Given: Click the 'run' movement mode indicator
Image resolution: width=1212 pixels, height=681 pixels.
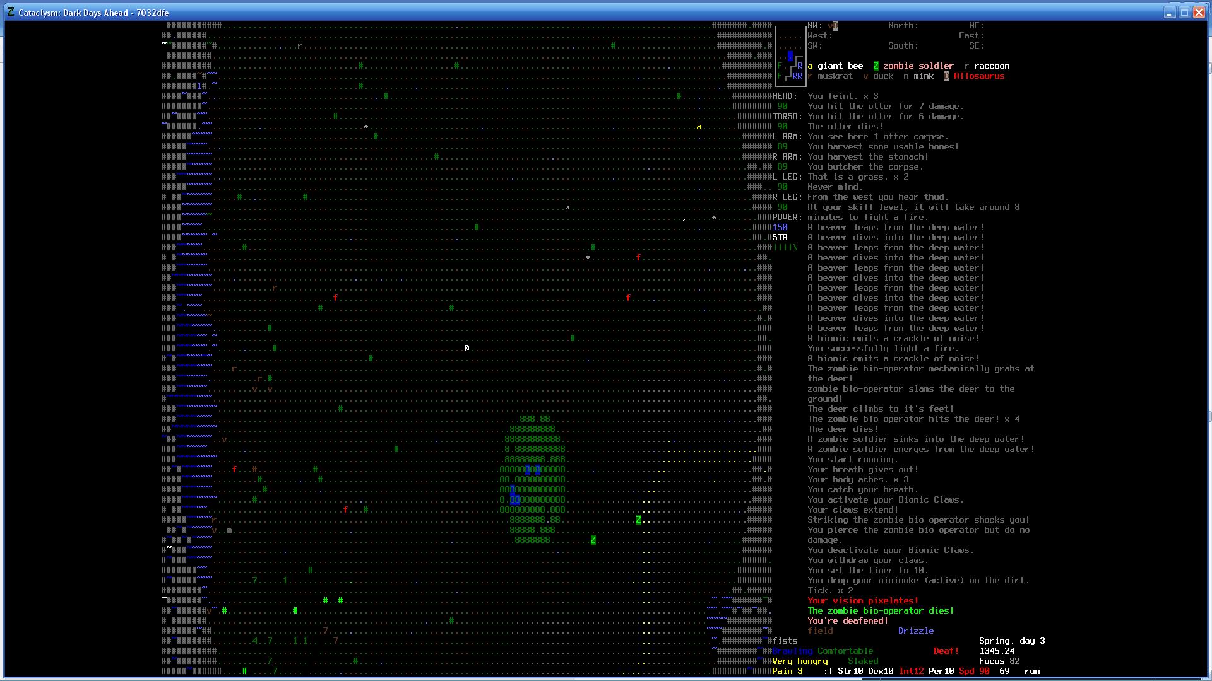Looking at the screenshot, I should pos(1031,671).
